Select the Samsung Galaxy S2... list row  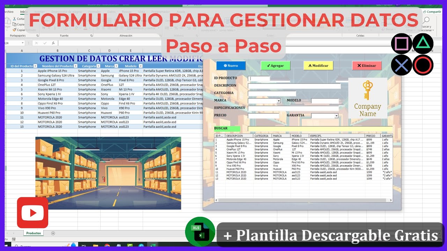(303, 143)
